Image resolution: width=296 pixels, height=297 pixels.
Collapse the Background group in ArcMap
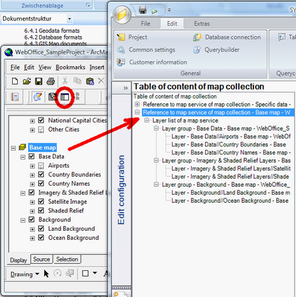tap(23, 221)
